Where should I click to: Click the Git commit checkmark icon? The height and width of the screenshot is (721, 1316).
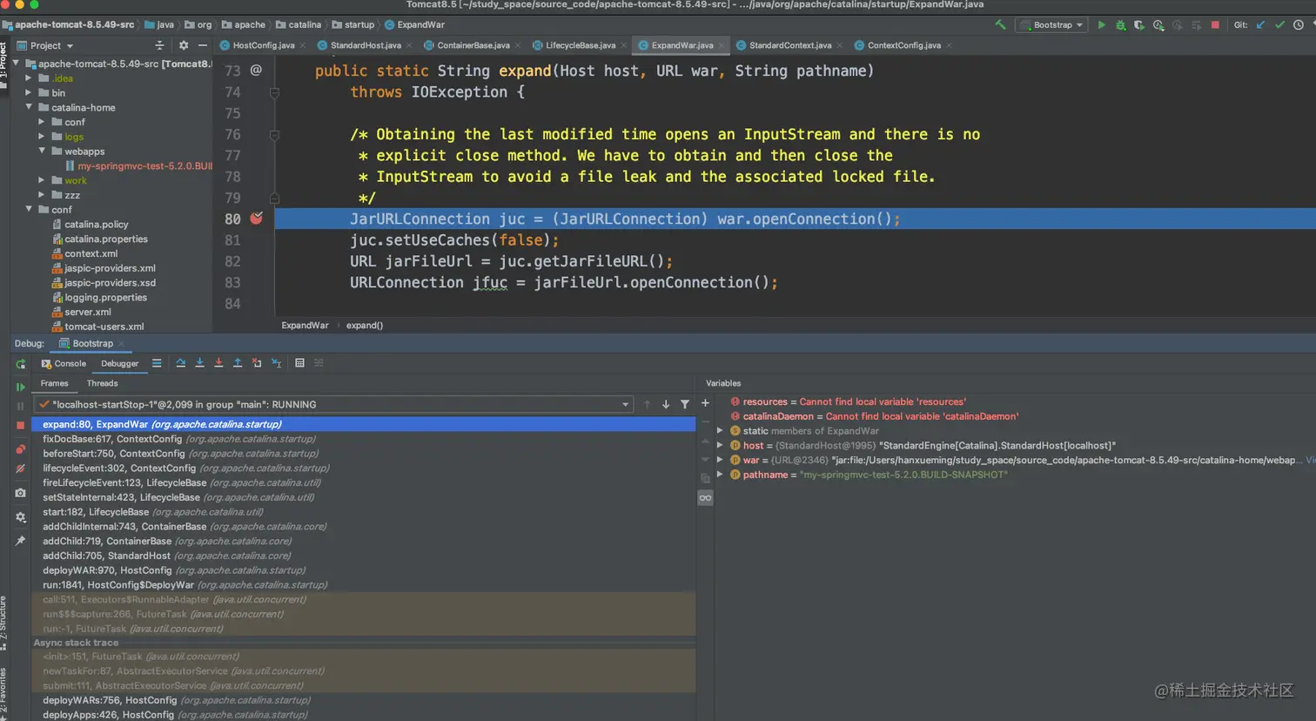coord(1279,24)
